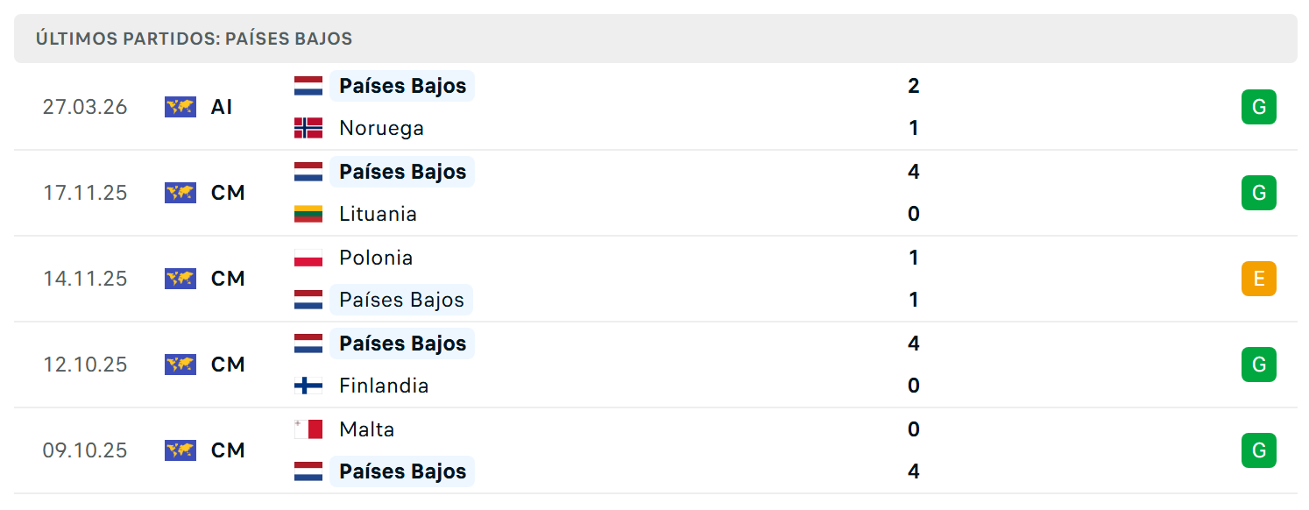Screen dimensions: 1309x510
Task: Click the world map icon on 09.10.25 row
Action: [x=180, y=450]
